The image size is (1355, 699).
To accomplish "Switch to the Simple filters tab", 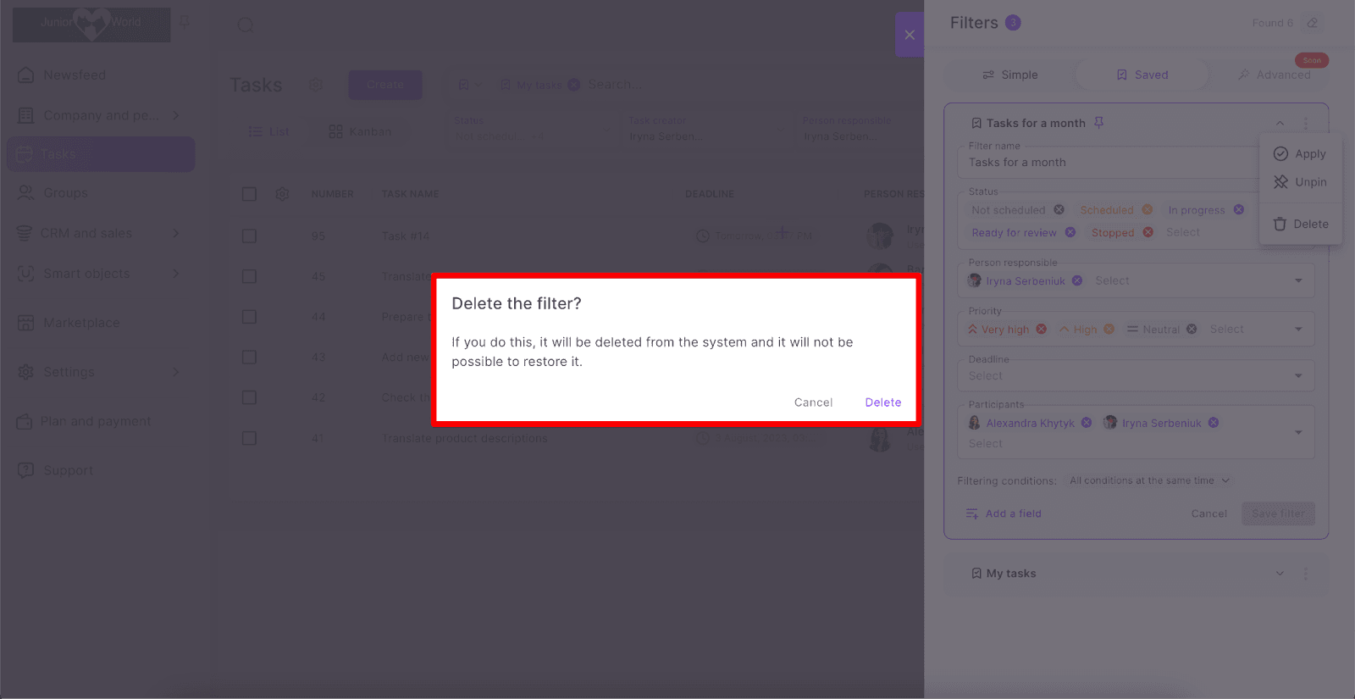I will coord(1009,75).
